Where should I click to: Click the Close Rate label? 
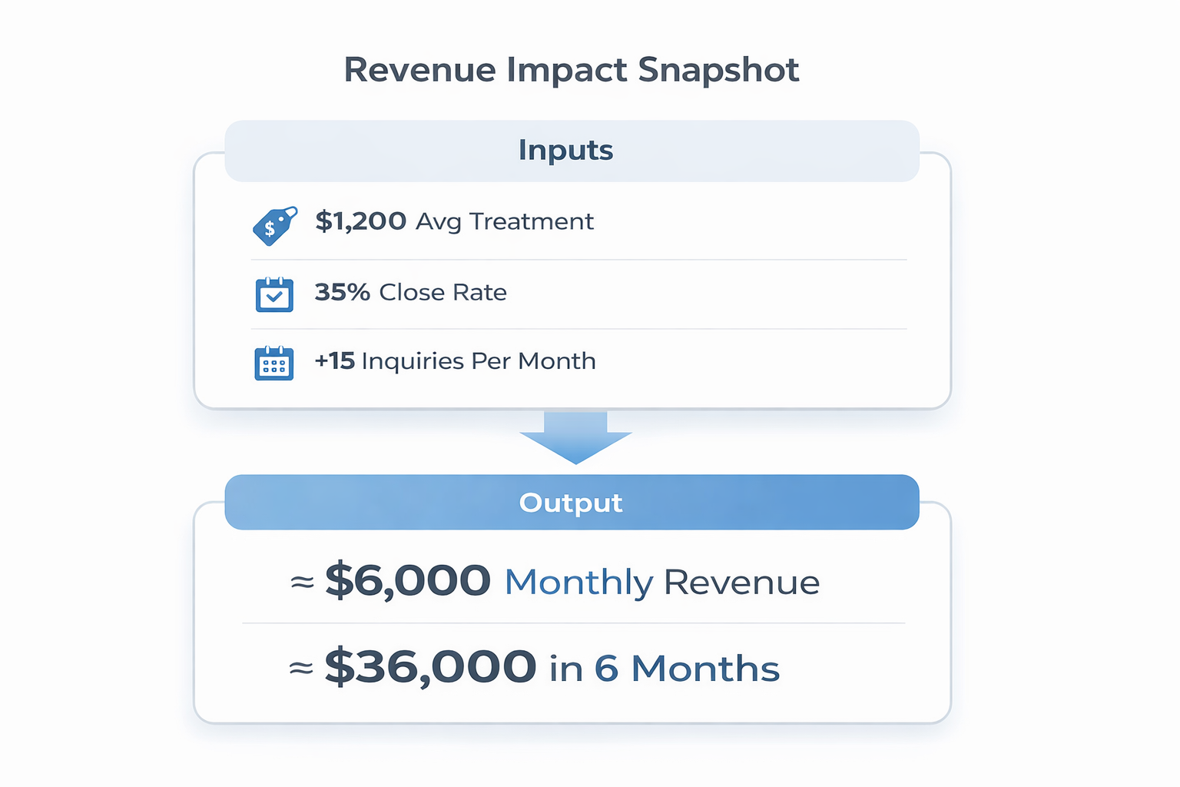[443, 292]
